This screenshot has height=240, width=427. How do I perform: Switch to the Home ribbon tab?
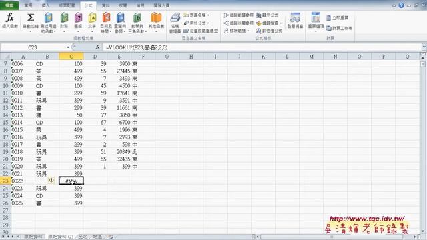click(x=28, y=5)
